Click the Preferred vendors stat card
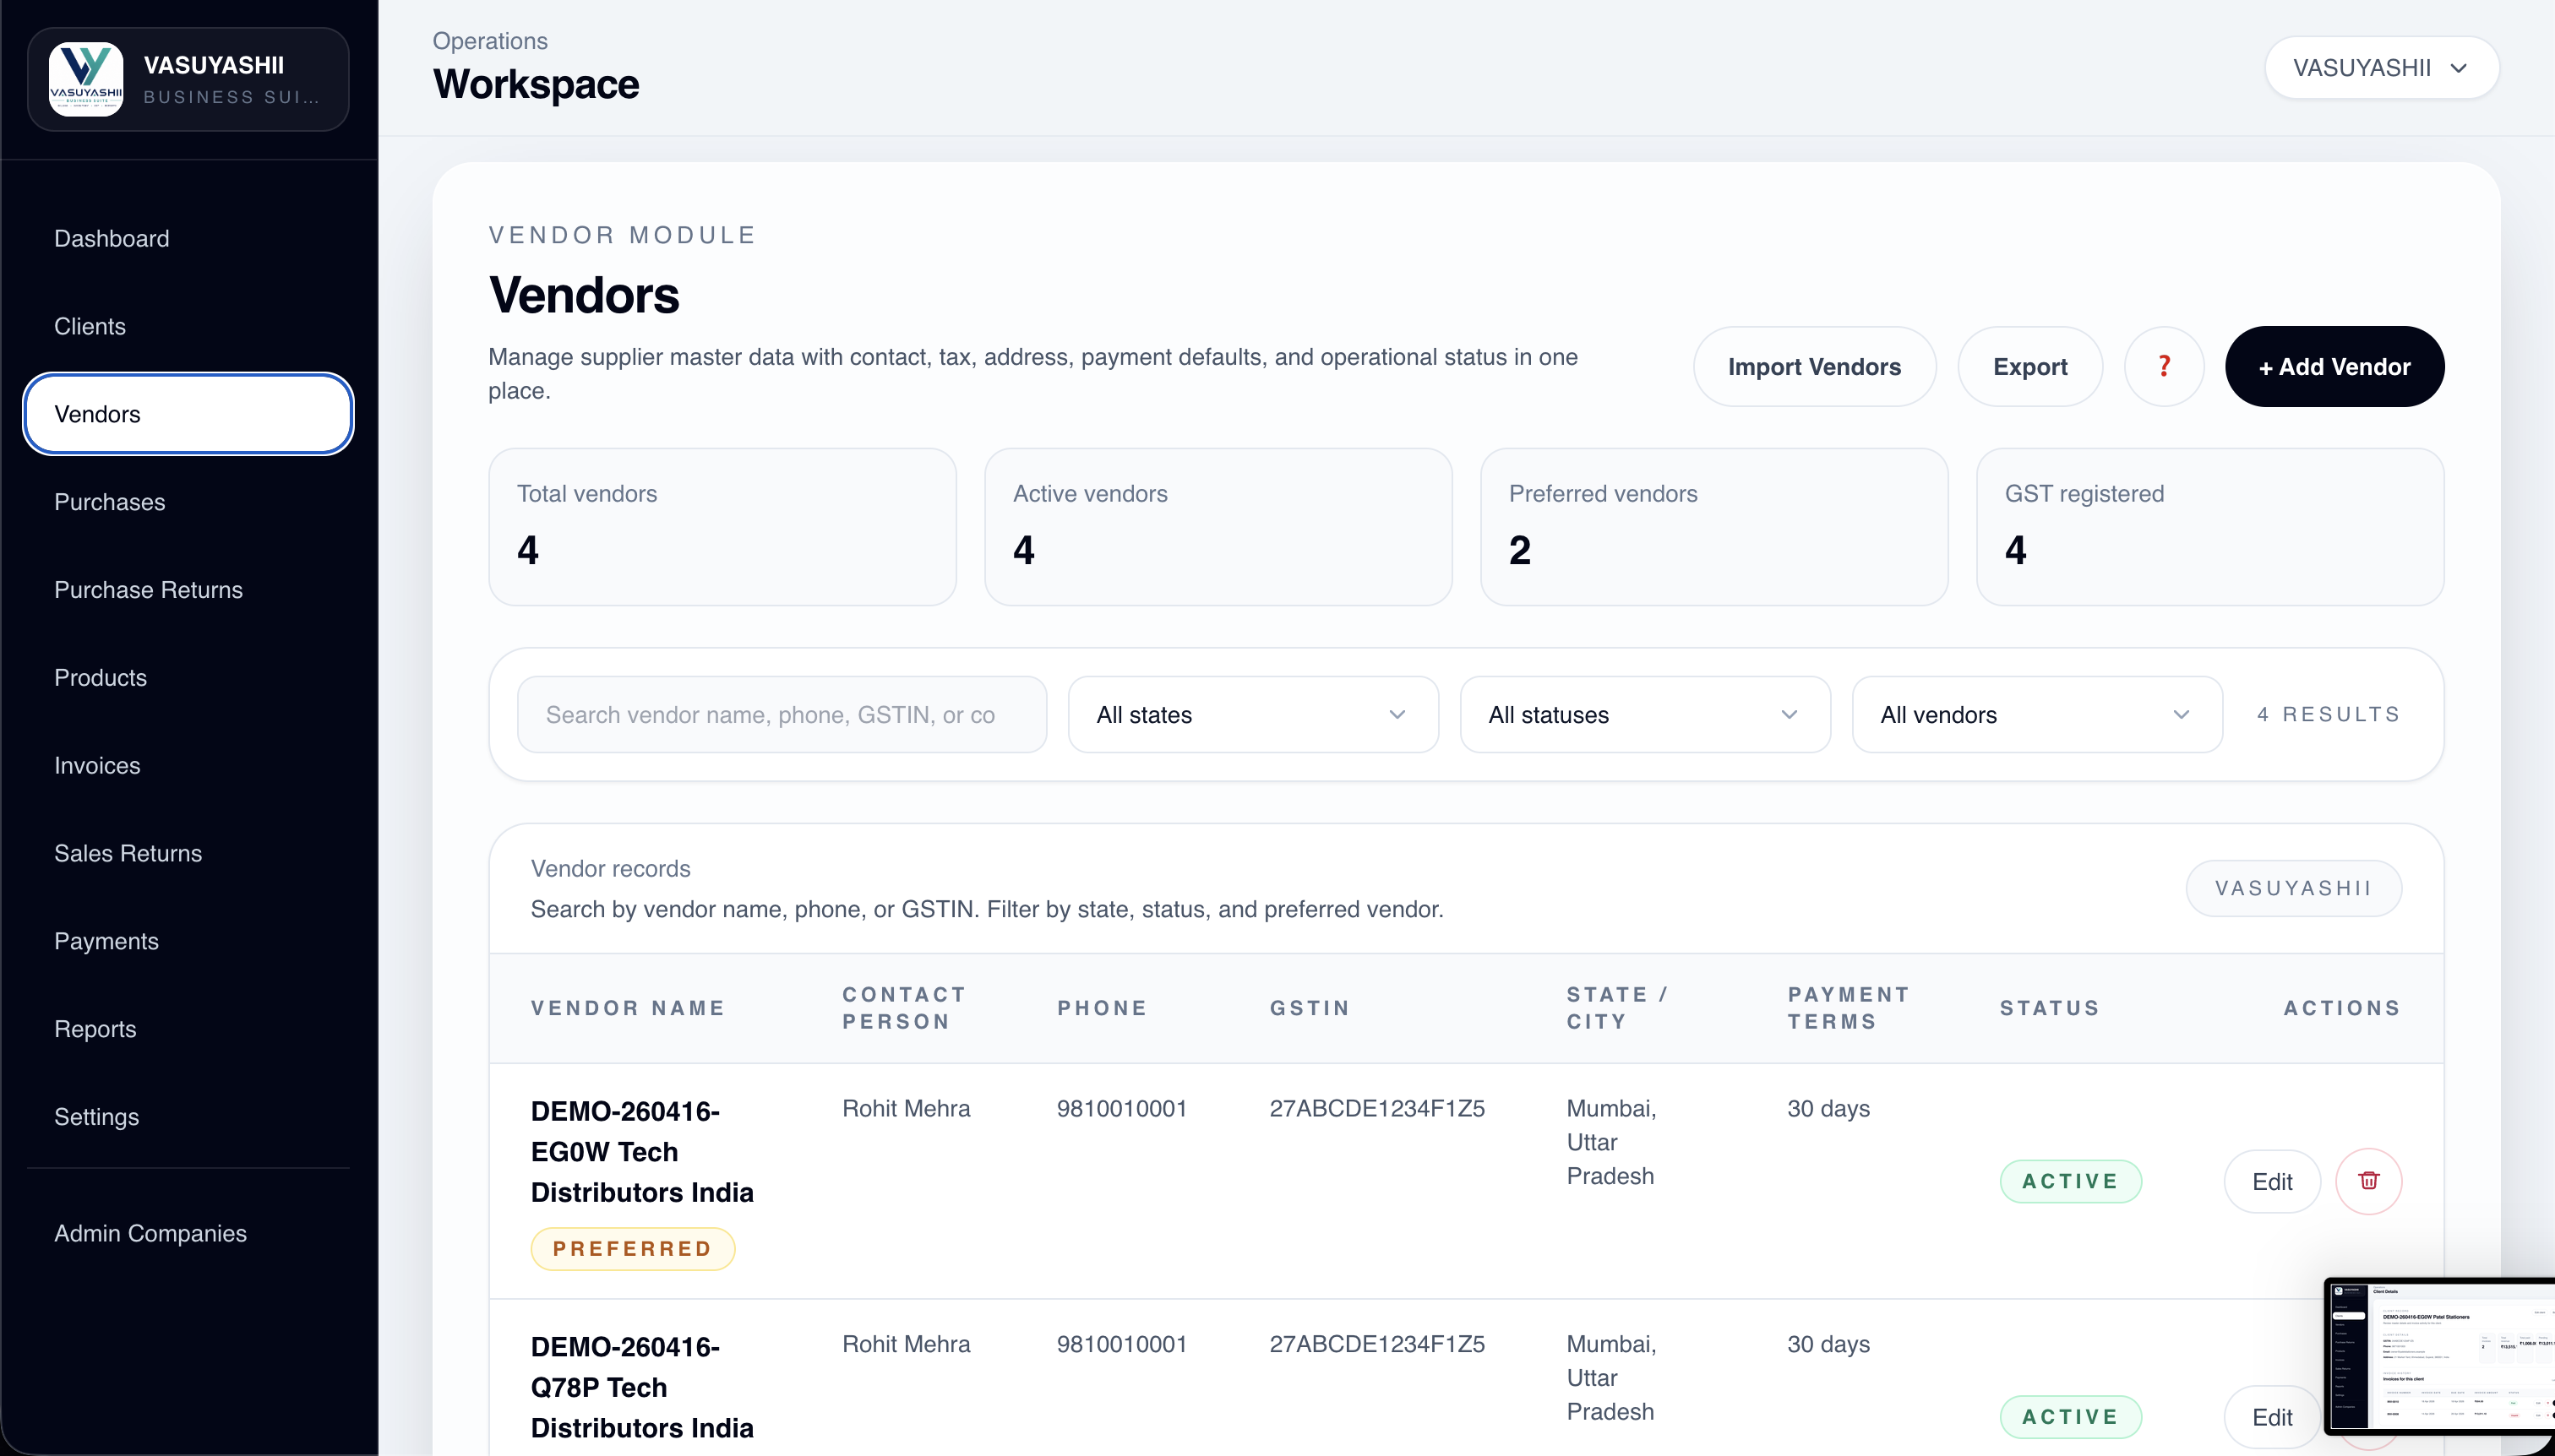2555x1456 pixels. 1713,527
